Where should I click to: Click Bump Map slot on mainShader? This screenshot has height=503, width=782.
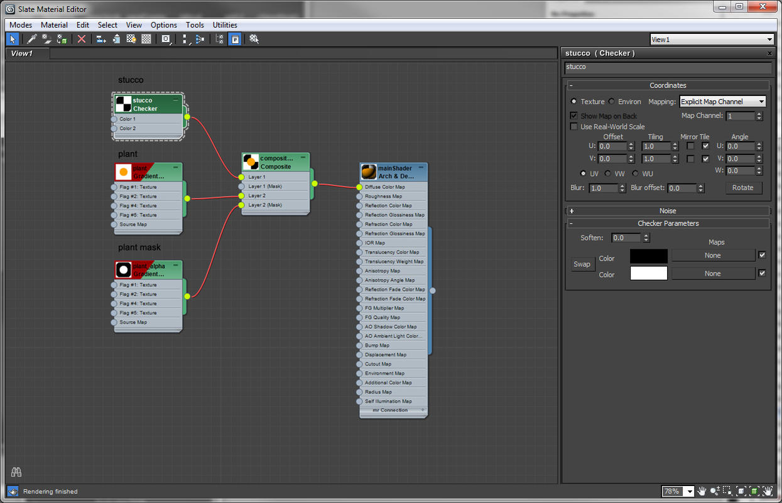tap(393, 345)
